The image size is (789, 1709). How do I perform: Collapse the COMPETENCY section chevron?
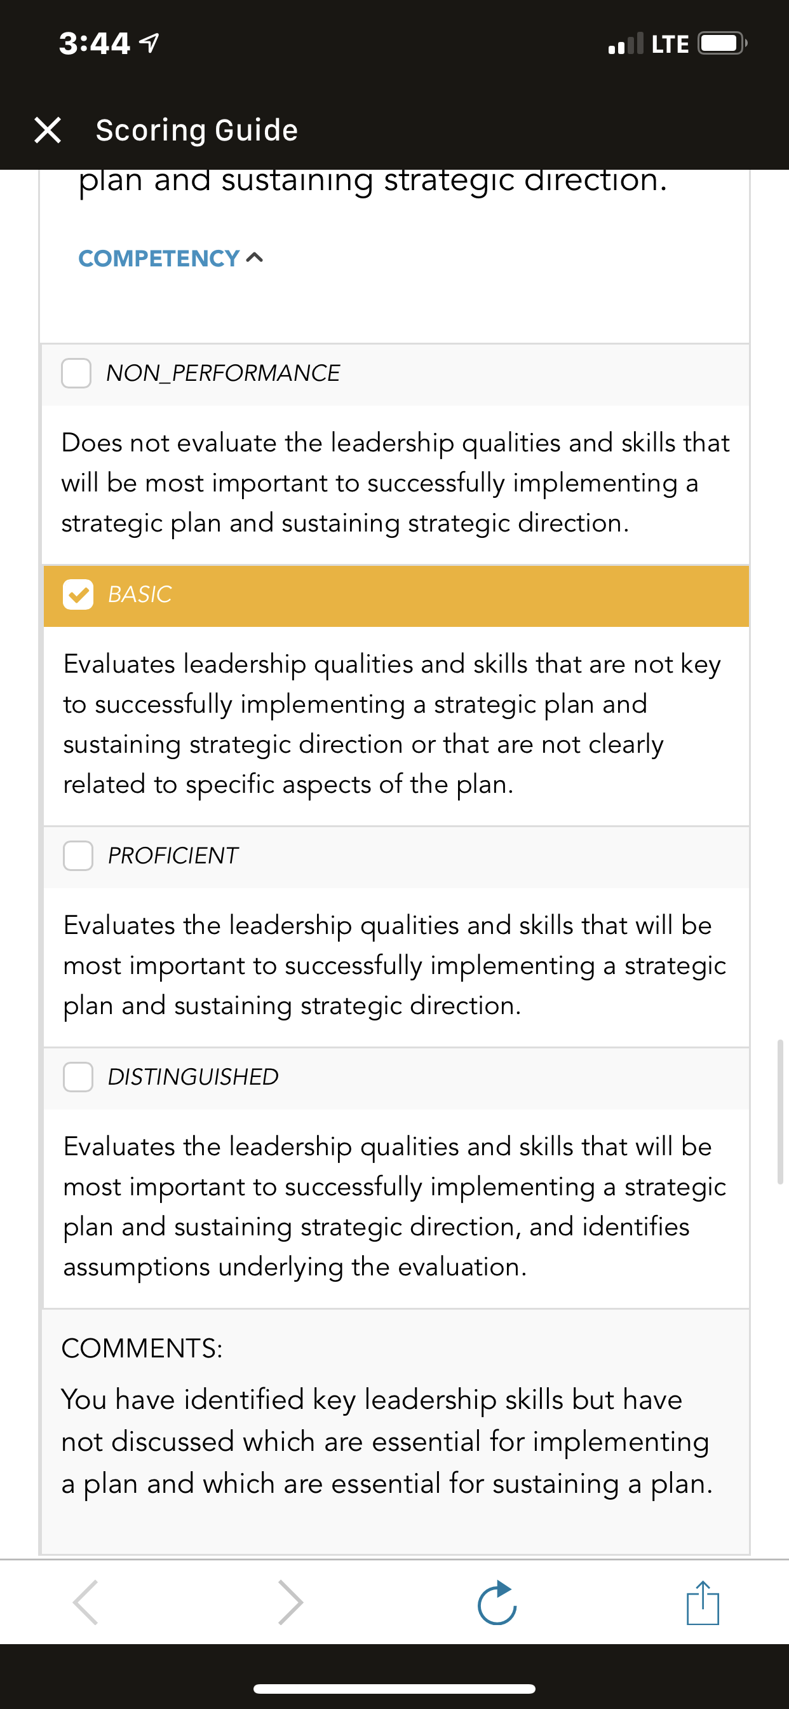click(x=255, y=257)
